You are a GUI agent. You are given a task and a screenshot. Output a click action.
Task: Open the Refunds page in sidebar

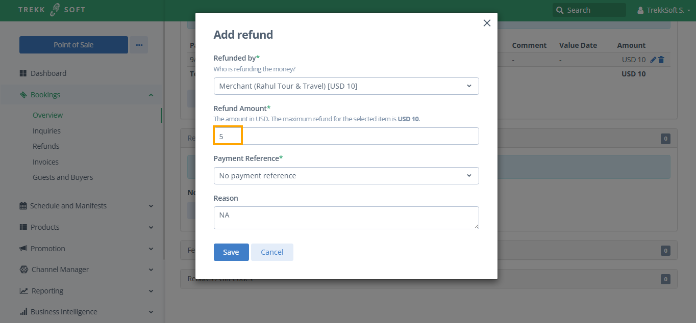46,146
